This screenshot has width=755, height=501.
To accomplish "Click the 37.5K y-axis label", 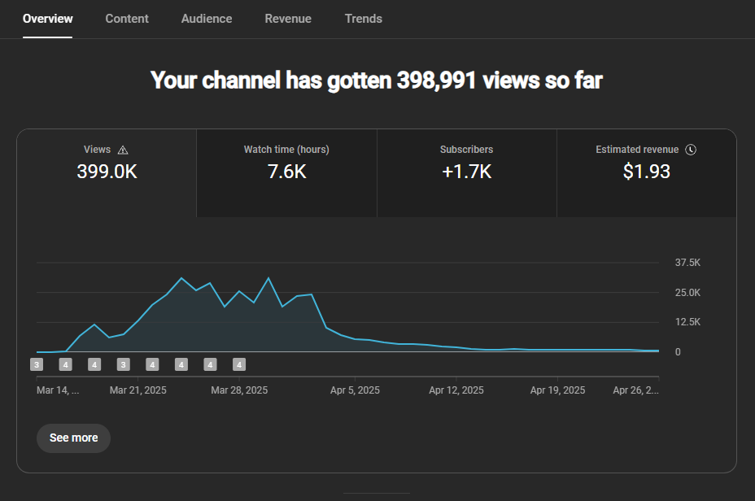I will coord(687,263).
